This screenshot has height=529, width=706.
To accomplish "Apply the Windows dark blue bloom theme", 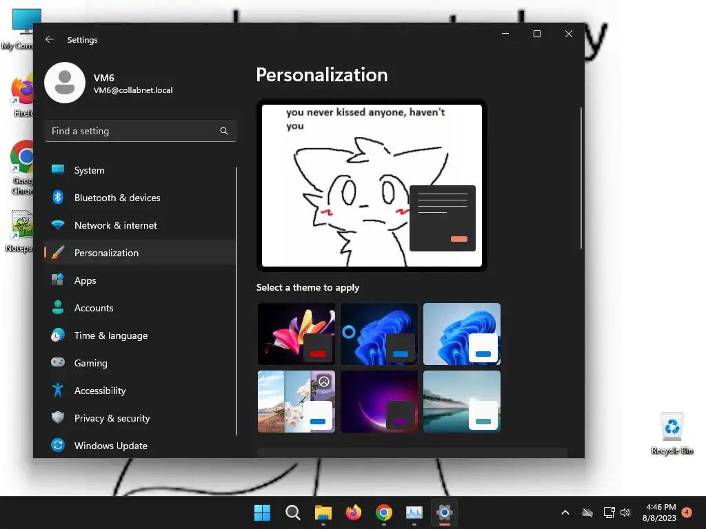I will 379,334.
